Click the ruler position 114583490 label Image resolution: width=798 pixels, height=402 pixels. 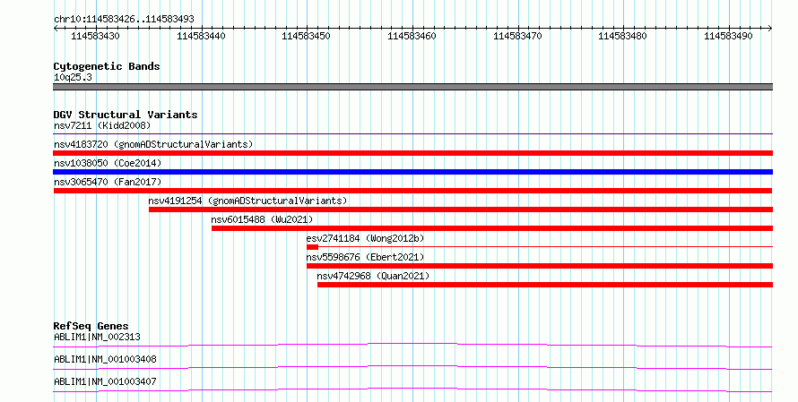728,36
